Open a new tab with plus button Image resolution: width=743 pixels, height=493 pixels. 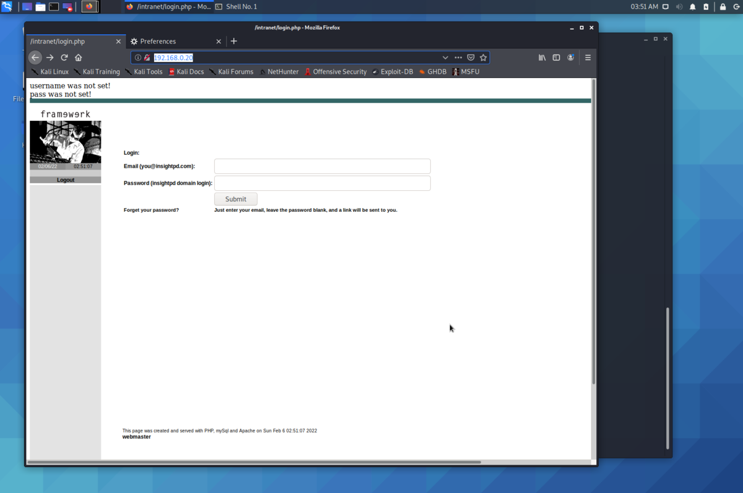pyautogui.click(x=233, y=41)
